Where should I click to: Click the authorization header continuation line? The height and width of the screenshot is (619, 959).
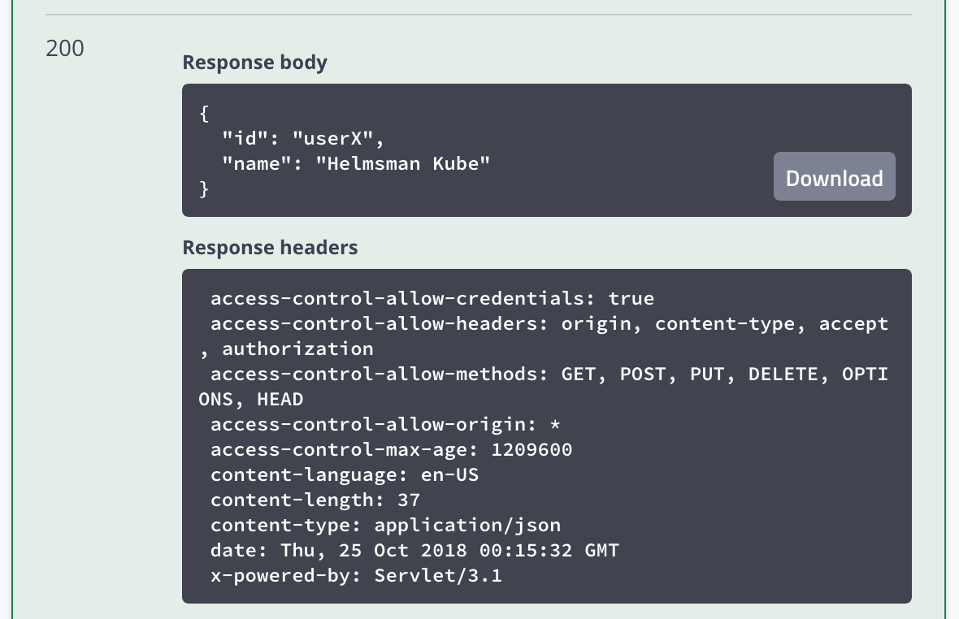point(286,348)
